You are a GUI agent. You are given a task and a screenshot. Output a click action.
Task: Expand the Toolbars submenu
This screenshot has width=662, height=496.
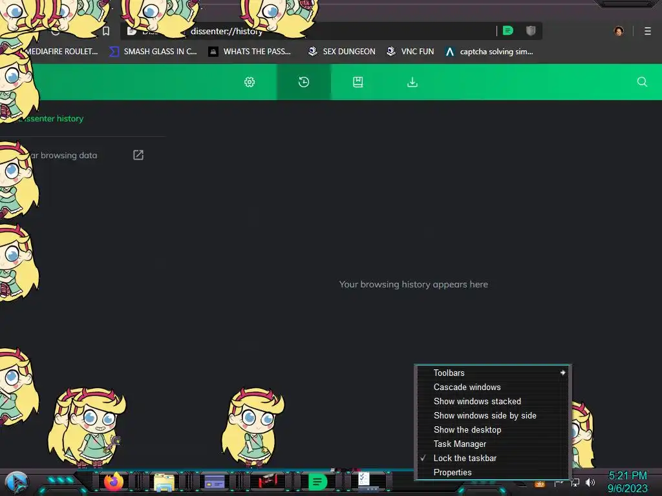(x=493, y=373)
